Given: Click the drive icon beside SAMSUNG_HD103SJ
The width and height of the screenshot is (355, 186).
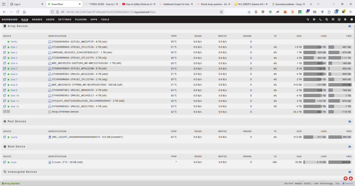Looking at the screenshot, I should 50,53.
